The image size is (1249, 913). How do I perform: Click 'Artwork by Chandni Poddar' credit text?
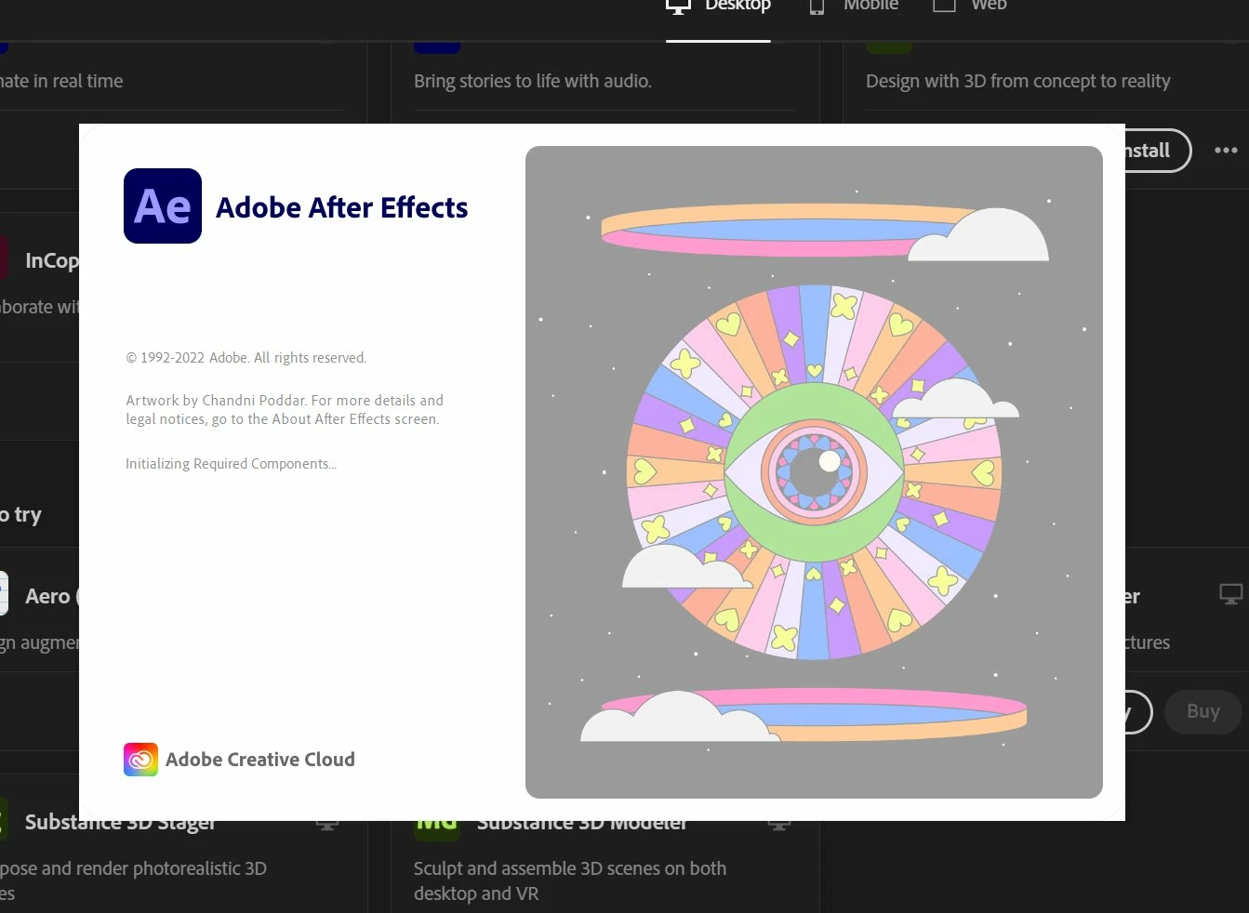(x=216, y=401)
